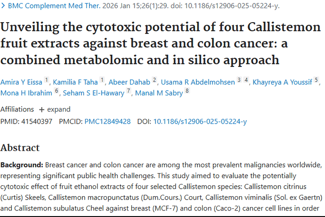This screenshot has width=325, height=217.
Task: Open author Amira Y Eissa
Action: (x=21, y=82)
